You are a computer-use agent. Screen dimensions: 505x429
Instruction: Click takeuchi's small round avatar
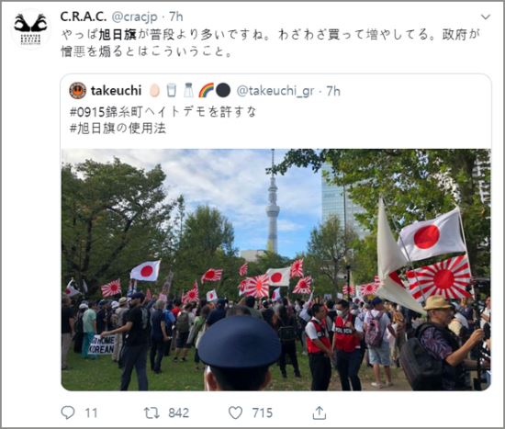pos(78,91)
